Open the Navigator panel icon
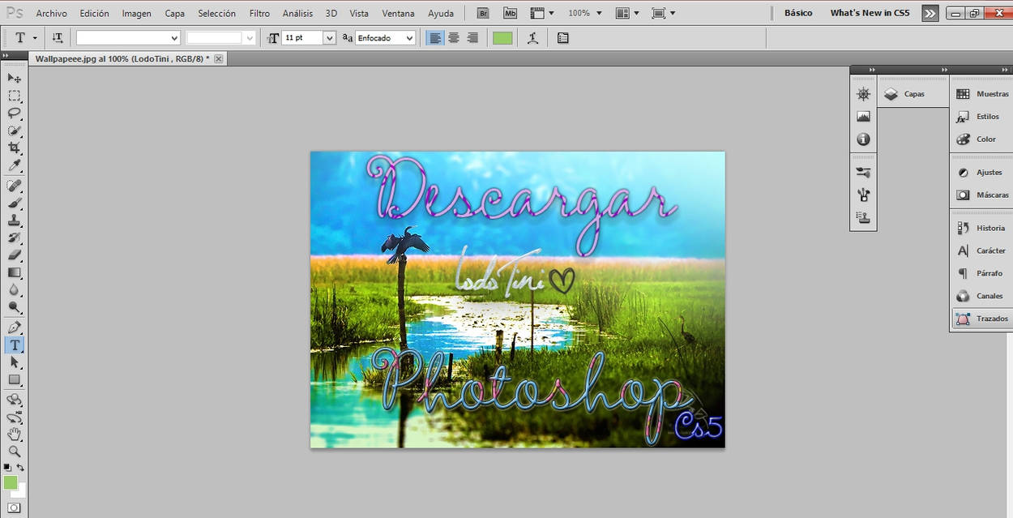 (863, 94)
